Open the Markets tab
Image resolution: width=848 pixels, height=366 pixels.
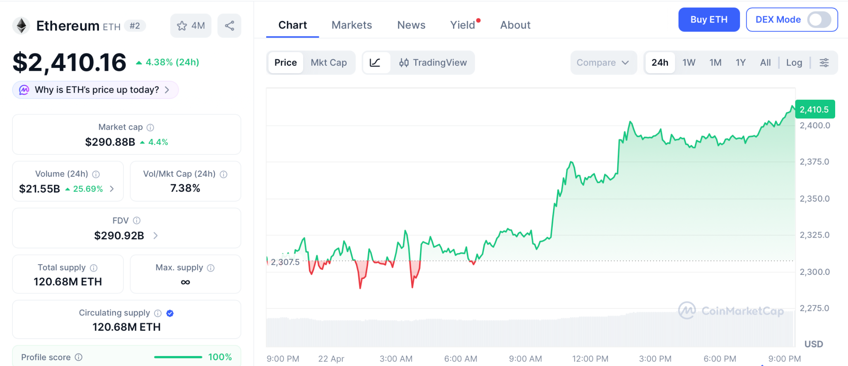(352, 25)
